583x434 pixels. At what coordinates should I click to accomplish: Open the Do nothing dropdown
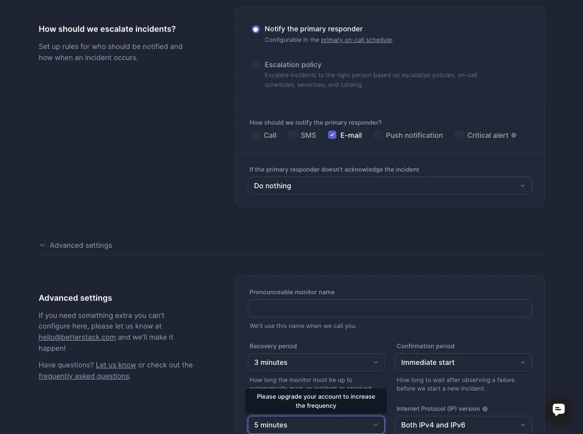point(390,186)
